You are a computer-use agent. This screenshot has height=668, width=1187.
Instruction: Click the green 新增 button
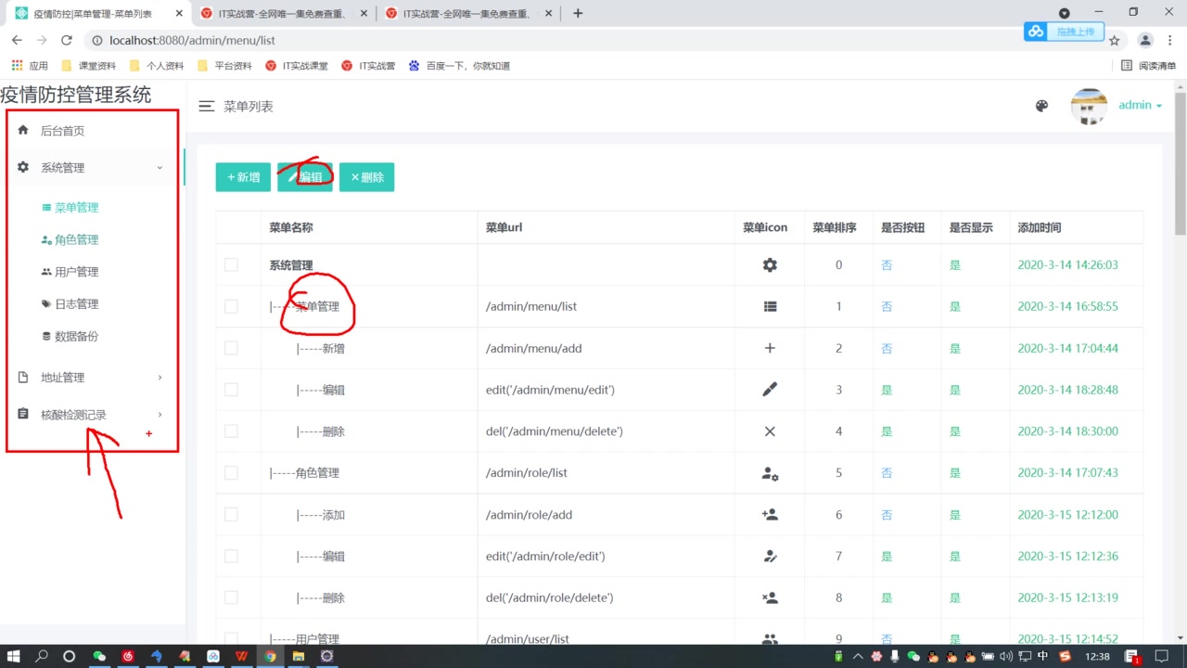(x=243, y=177)
